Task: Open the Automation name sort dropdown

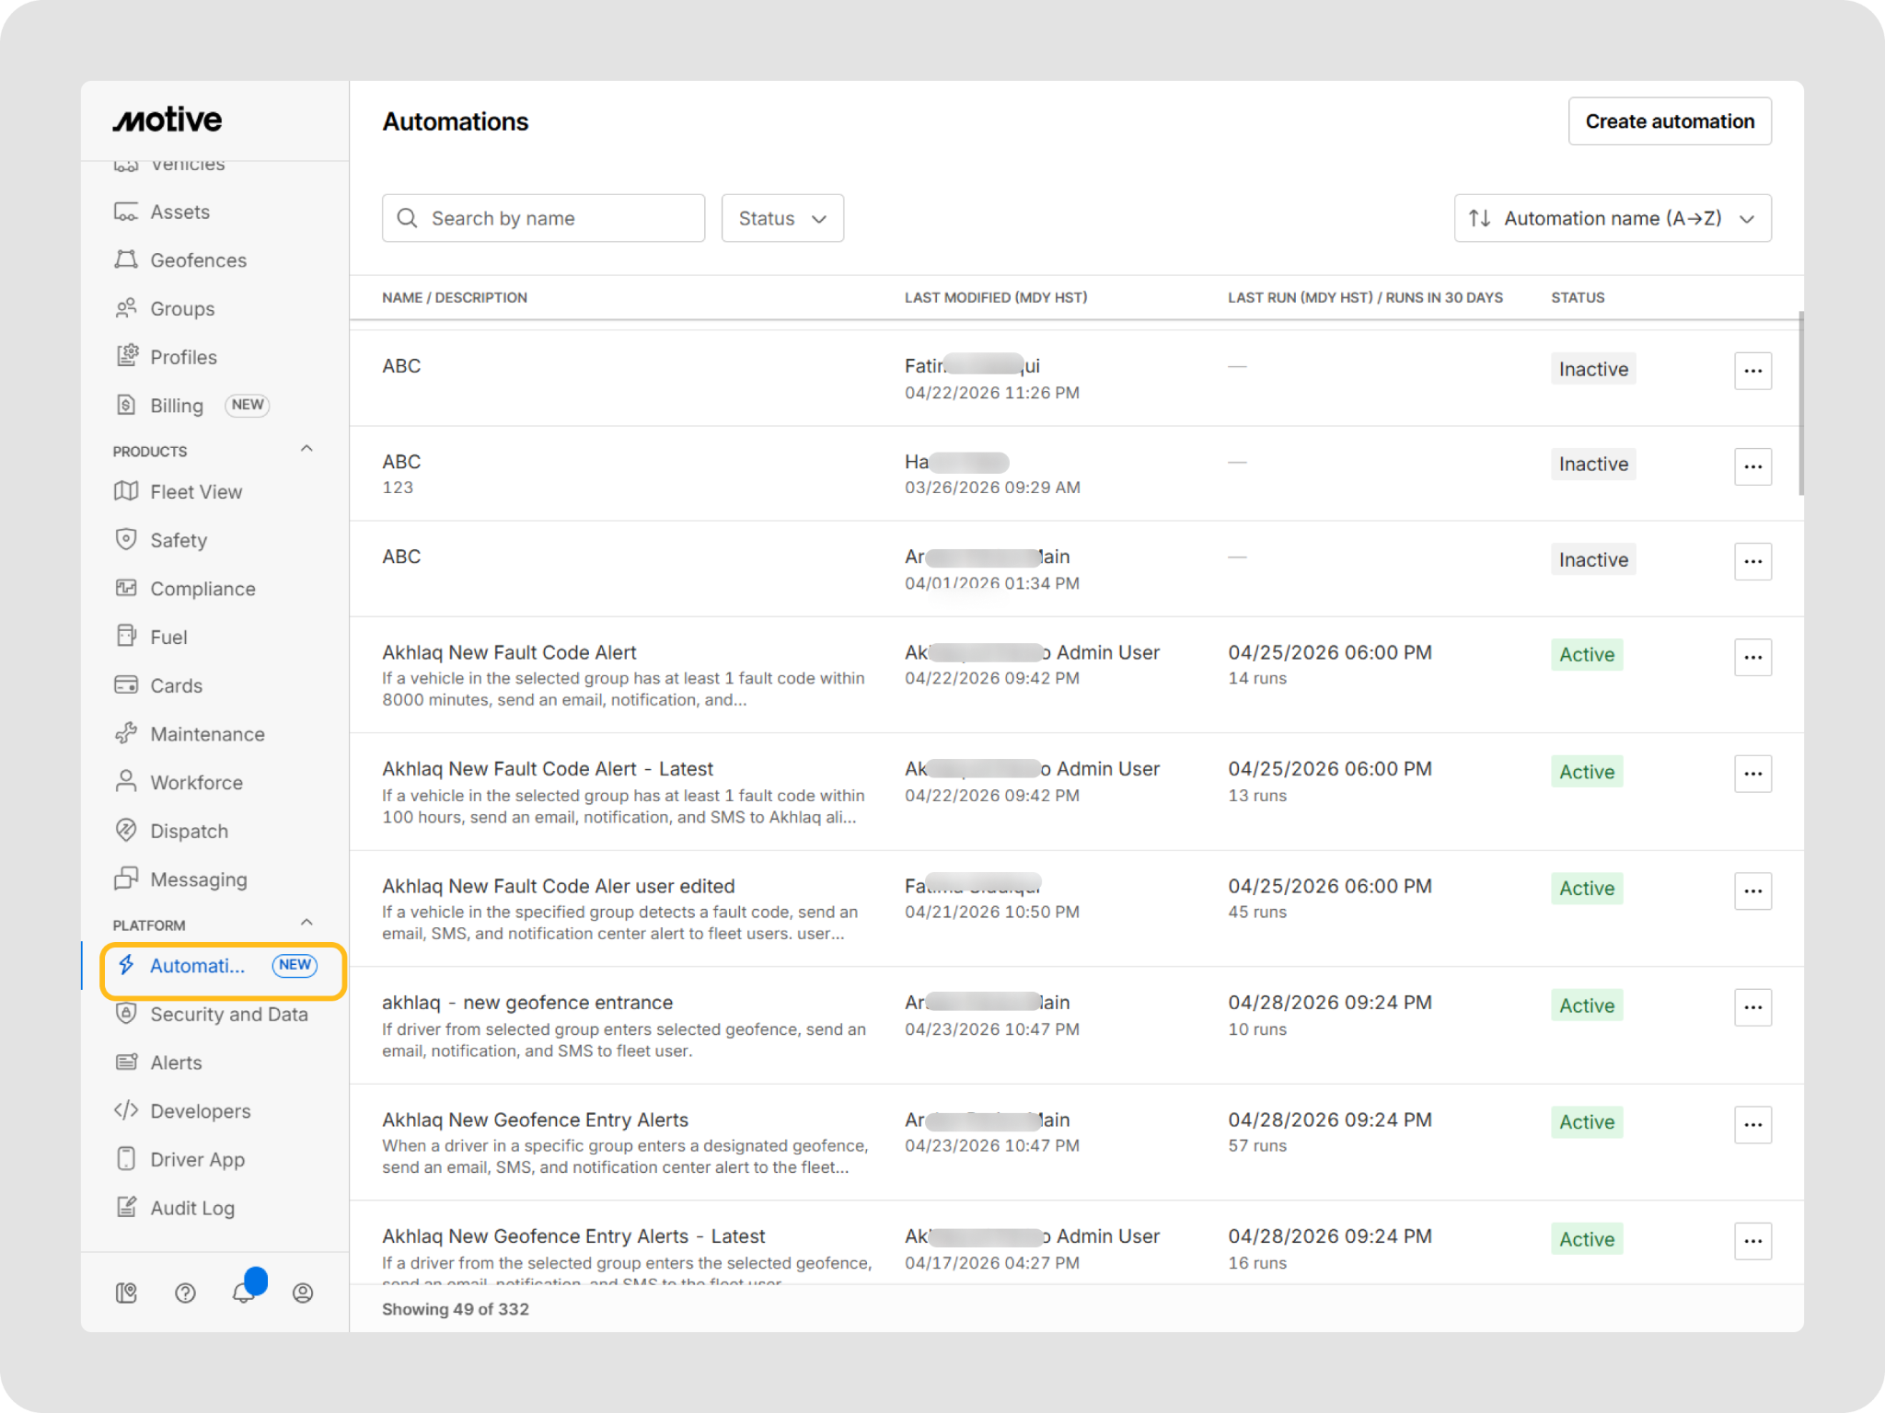Action: [x=1612, y=218]
